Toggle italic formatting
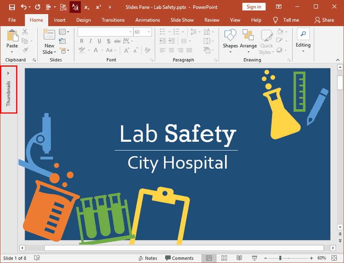Image resolution: width=344 pixels, height=263 pixels. pyautogui.click(x=91, y=41)
